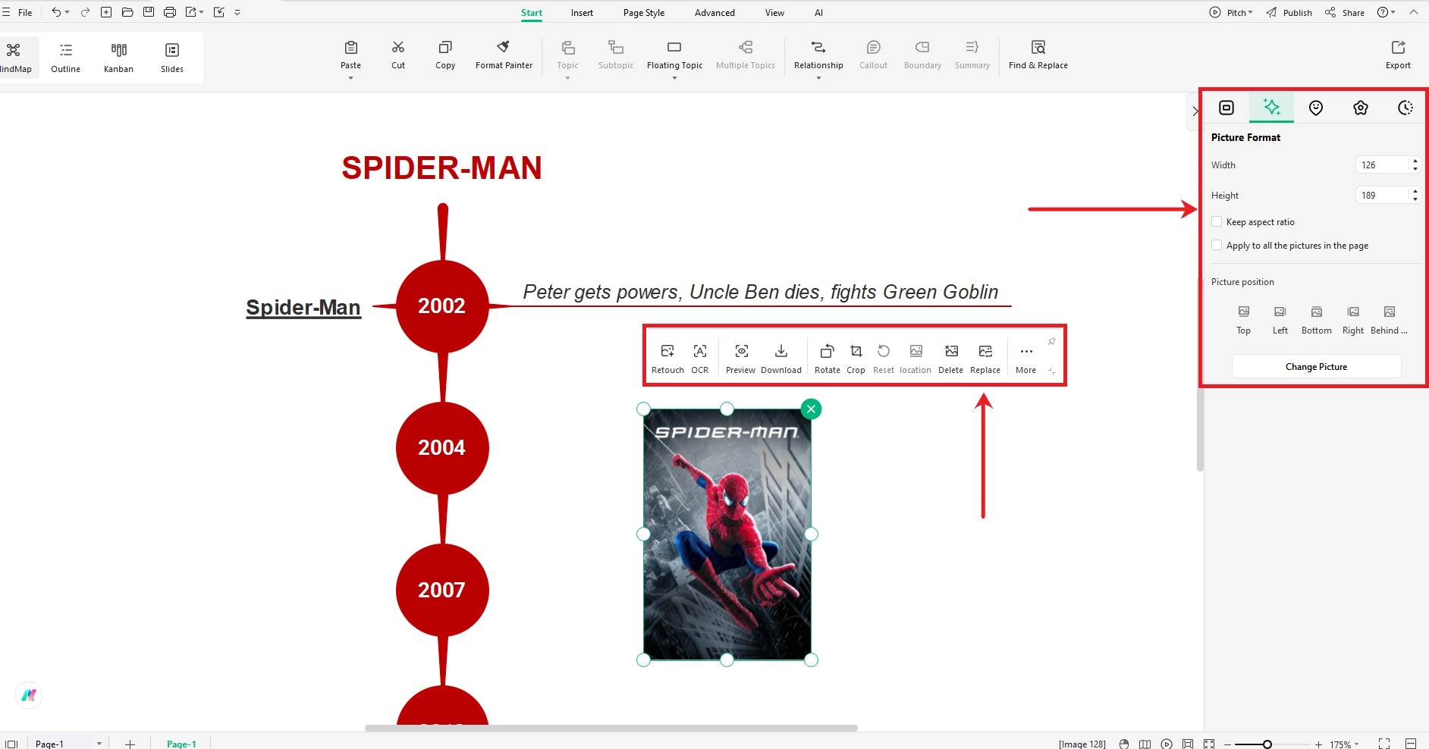Open a file from folder icon

click(x=127, y=12)
